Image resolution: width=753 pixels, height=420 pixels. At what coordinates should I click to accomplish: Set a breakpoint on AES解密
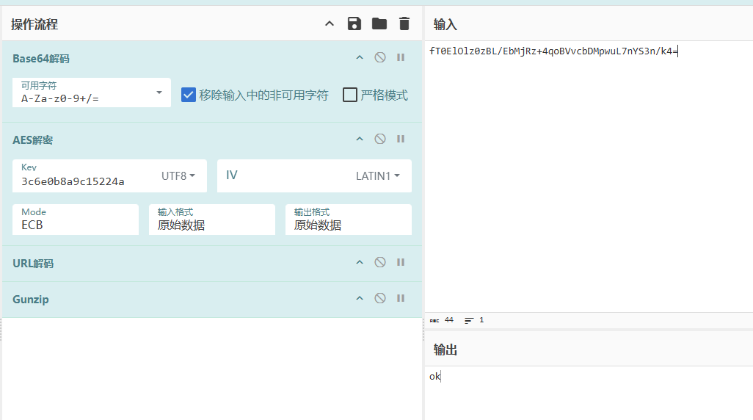pos(401,140)
